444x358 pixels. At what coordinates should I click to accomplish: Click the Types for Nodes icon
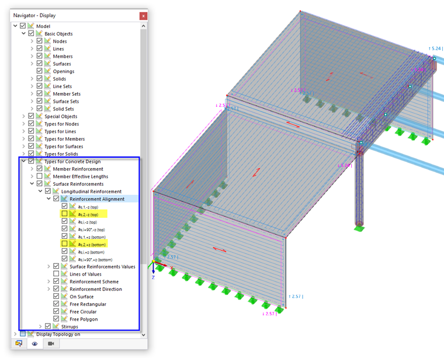[x=39, y=124]
